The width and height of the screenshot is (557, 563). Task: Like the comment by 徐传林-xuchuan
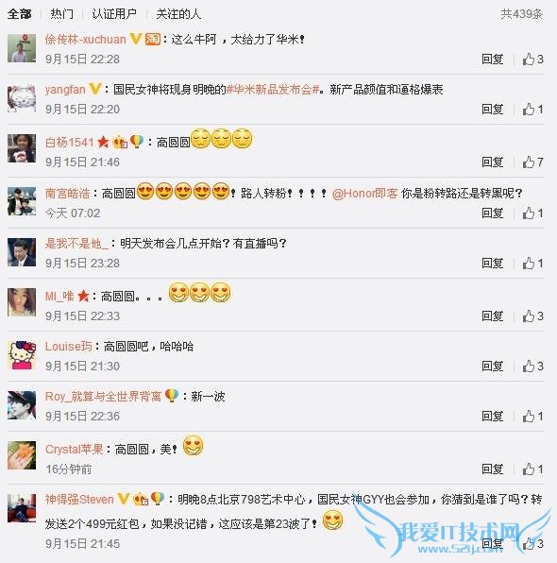tap(532, 59)
